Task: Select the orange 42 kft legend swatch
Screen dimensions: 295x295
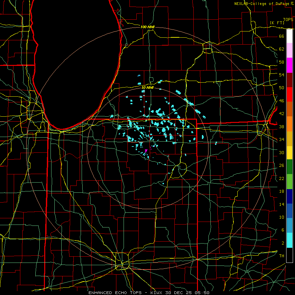Action: tap(289, 124)
